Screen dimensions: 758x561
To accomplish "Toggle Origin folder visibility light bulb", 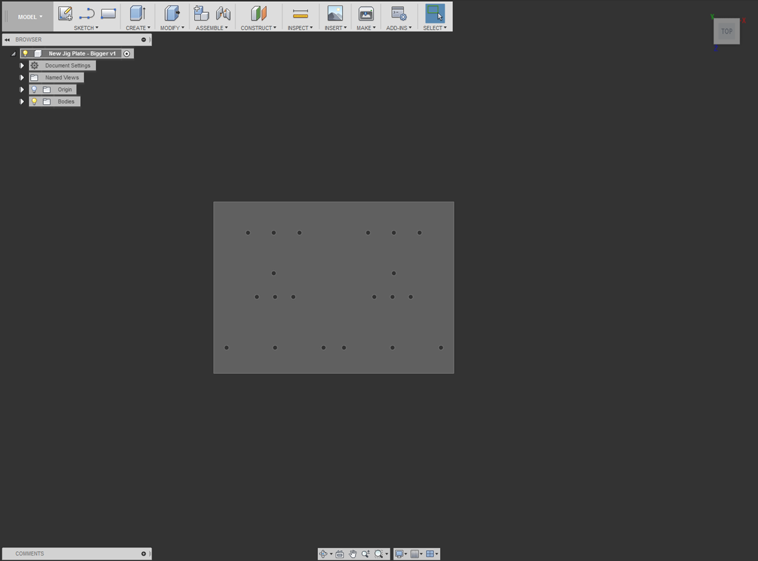I will (35, 89).
